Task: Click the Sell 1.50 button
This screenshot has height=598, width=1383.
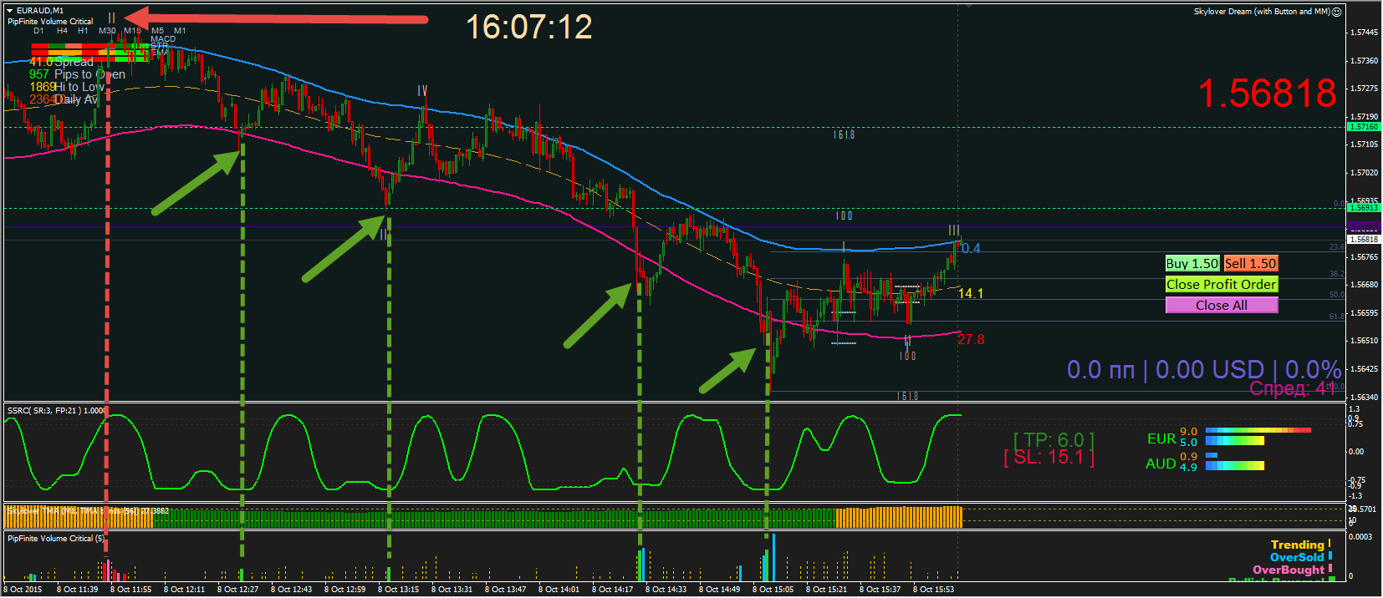Action: (x=1251, y=263)
